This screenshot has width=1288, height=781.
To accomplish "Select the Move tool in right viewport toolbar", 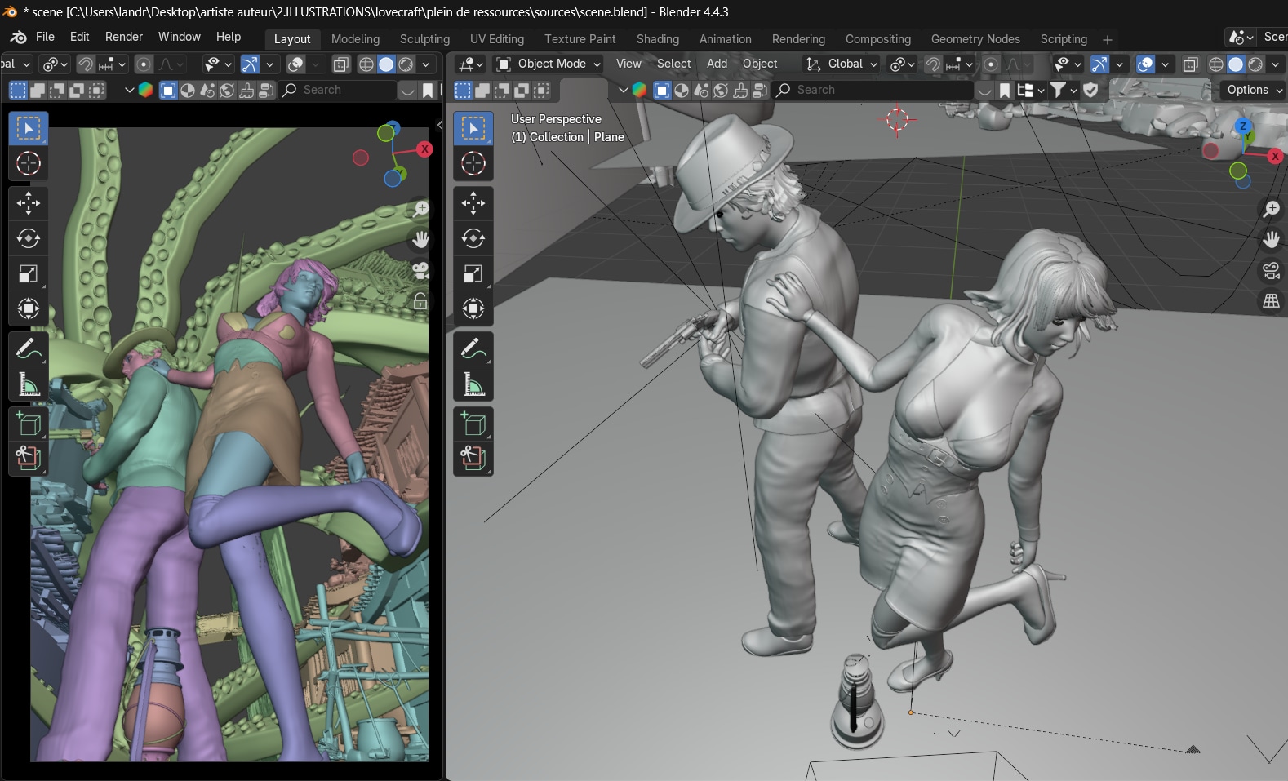I will pos(473,202).
